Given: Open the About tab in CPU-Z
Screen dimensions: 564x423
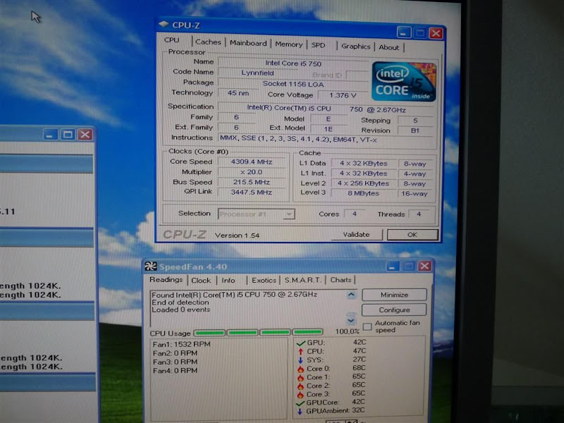Looking at the screenshot, I should pyautogui.click(x=389, y=47).
